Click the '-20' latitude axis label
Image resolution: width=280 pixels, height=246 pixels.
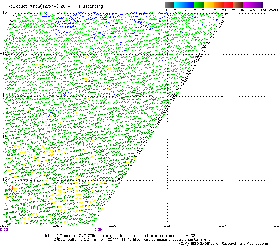(4, 222)
